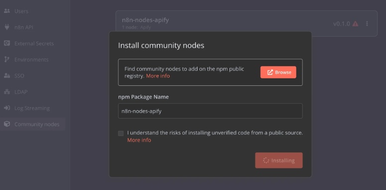386x190 pixels.
Task: Click the External Secrets vault icon
Action: click(x=7, y=44)
